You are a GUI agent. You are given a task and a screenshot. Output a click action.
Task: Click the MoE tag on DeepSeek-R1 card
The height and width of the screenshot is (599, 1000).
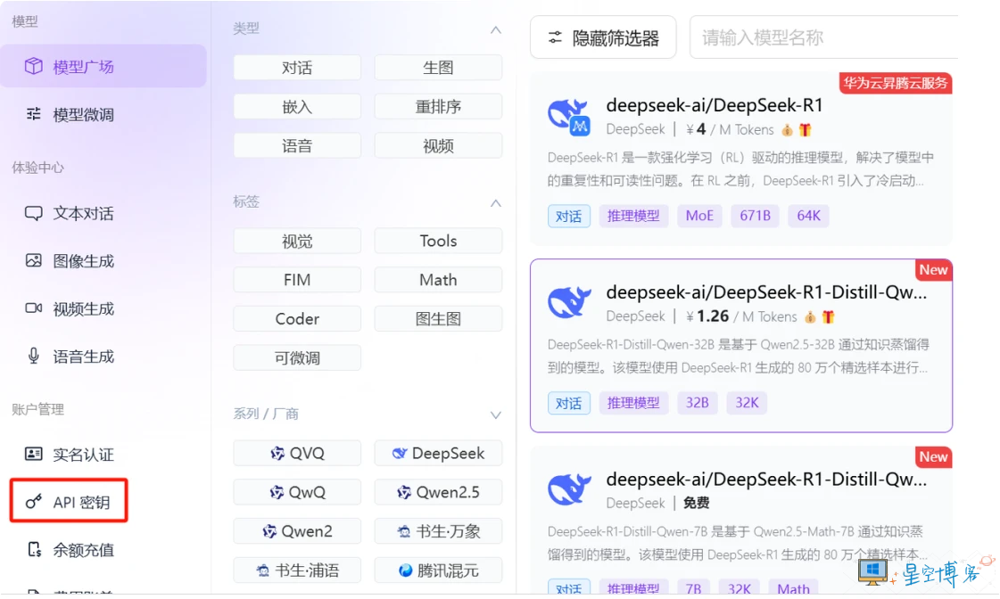[699, 216]
